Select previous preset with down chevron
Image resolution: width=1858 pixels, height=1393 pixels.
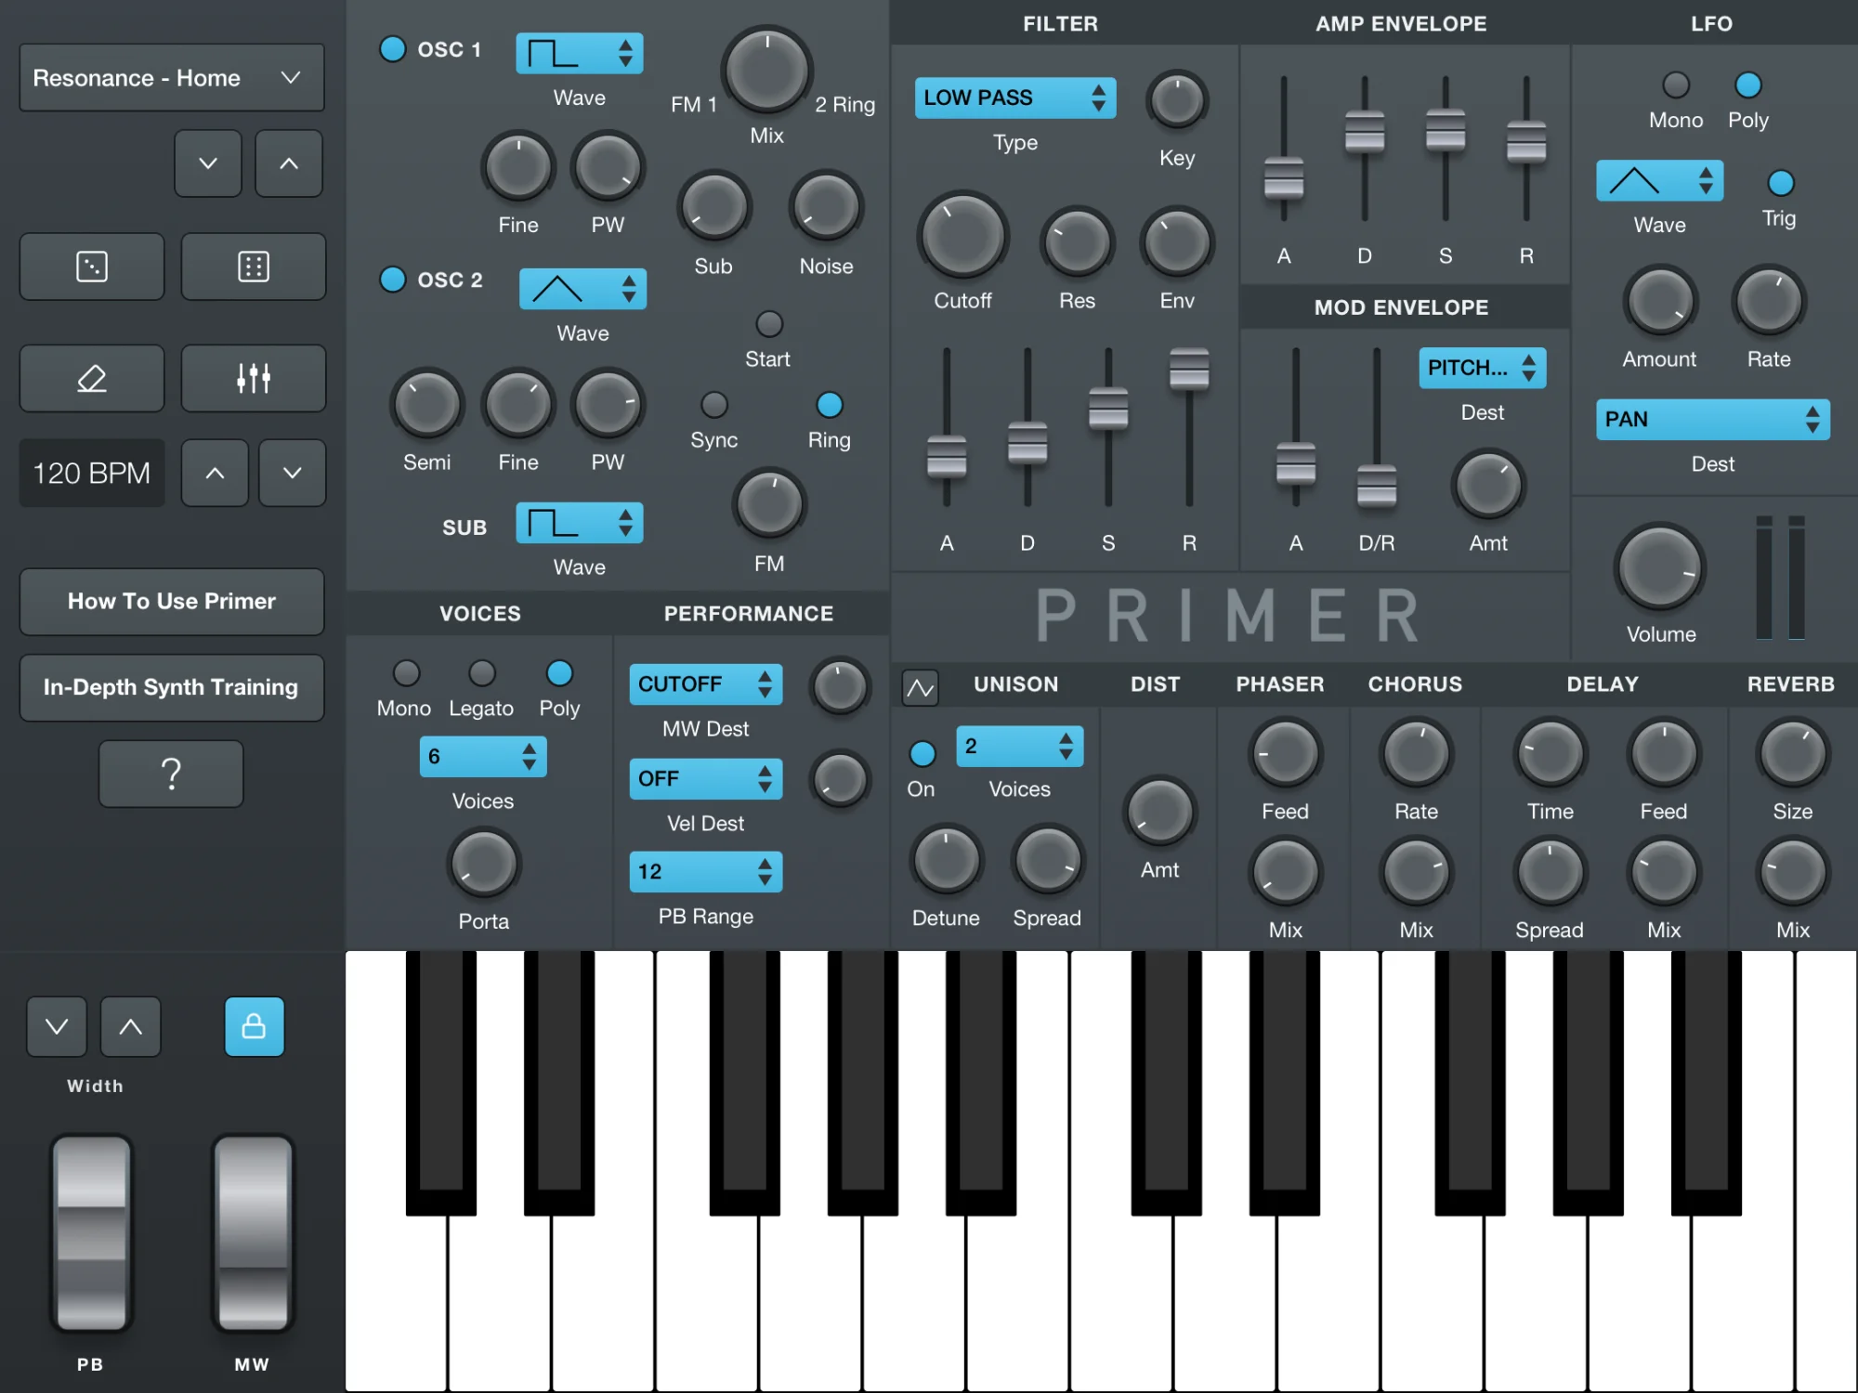pyautogui.click(x=208, y=163)
